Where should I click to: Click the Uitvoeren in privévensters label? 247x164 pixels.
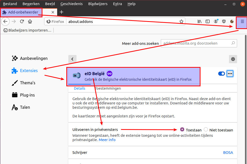pyautogui.click(x=95, y=130)
